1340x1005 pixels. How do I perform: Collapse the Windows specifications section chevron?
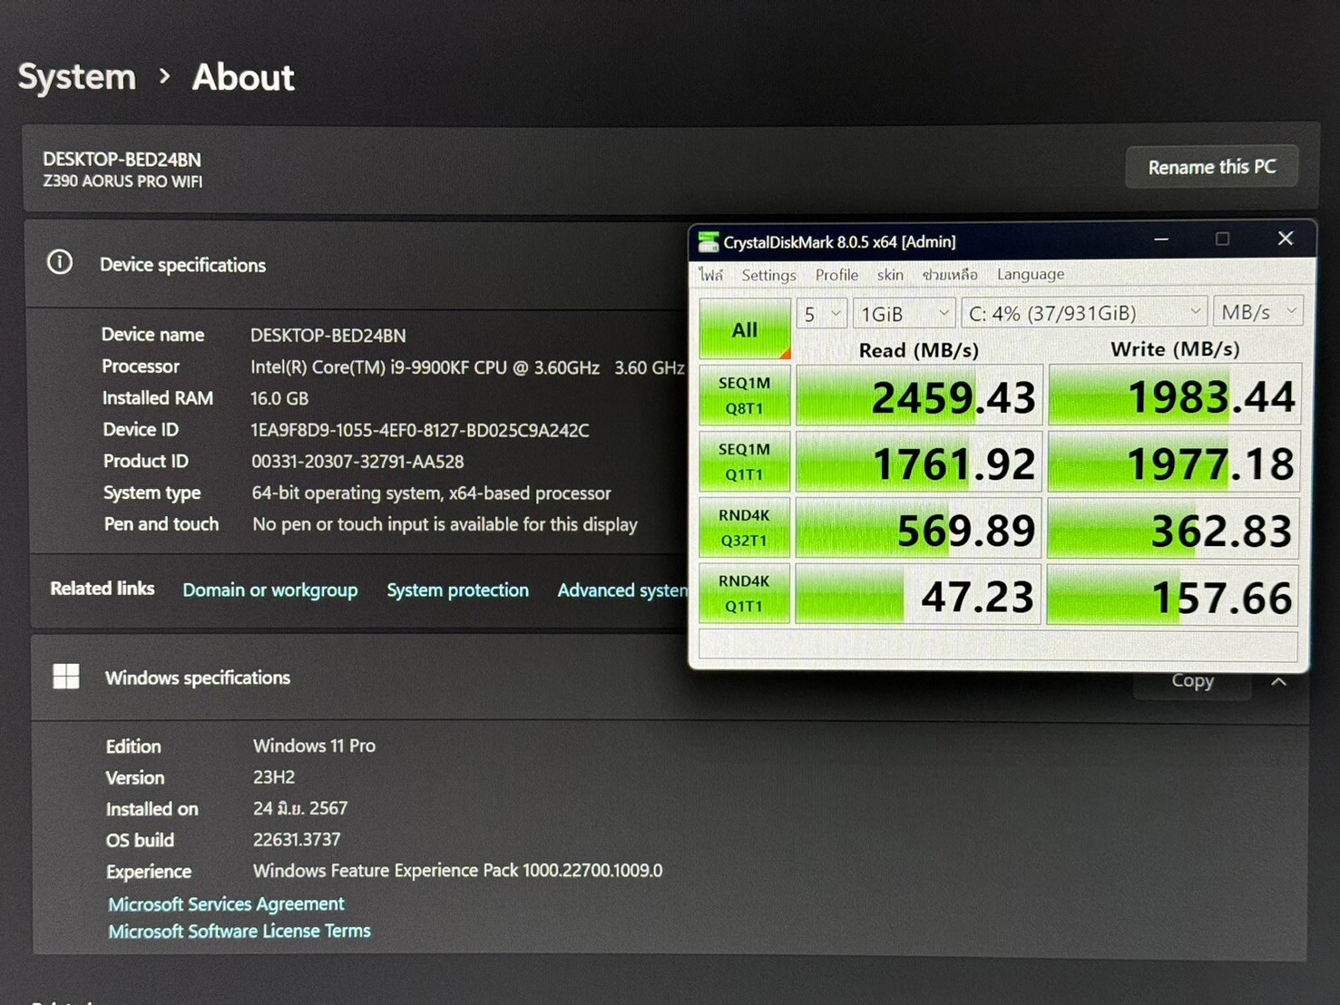click(1278, 681)
